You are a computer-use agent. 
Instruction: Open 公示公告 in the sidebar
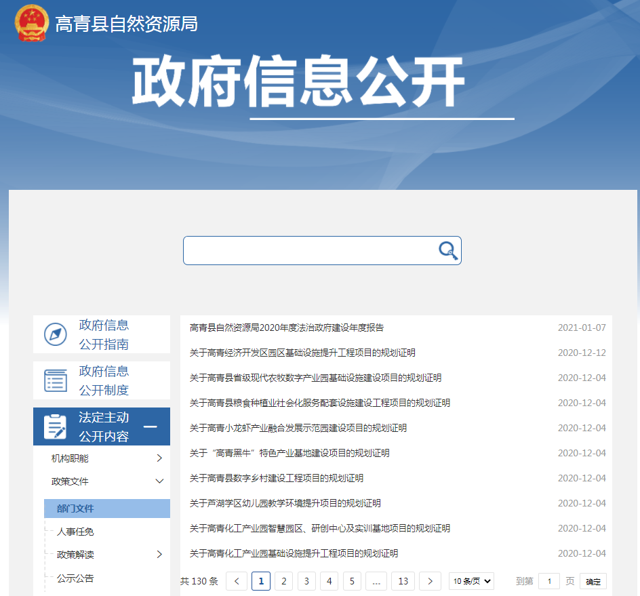coord(75,578)
